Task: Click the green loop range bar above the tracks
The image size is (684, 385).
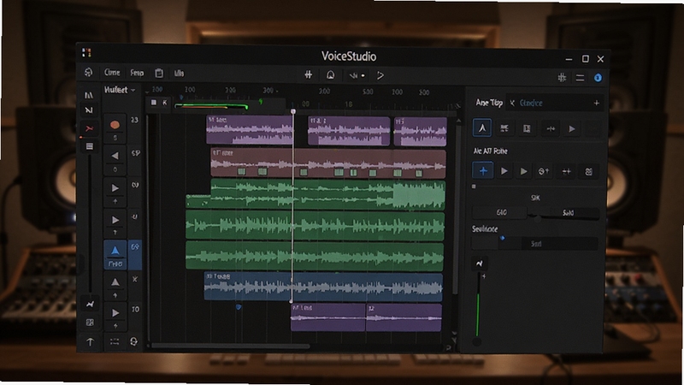Action: [211, 106]
